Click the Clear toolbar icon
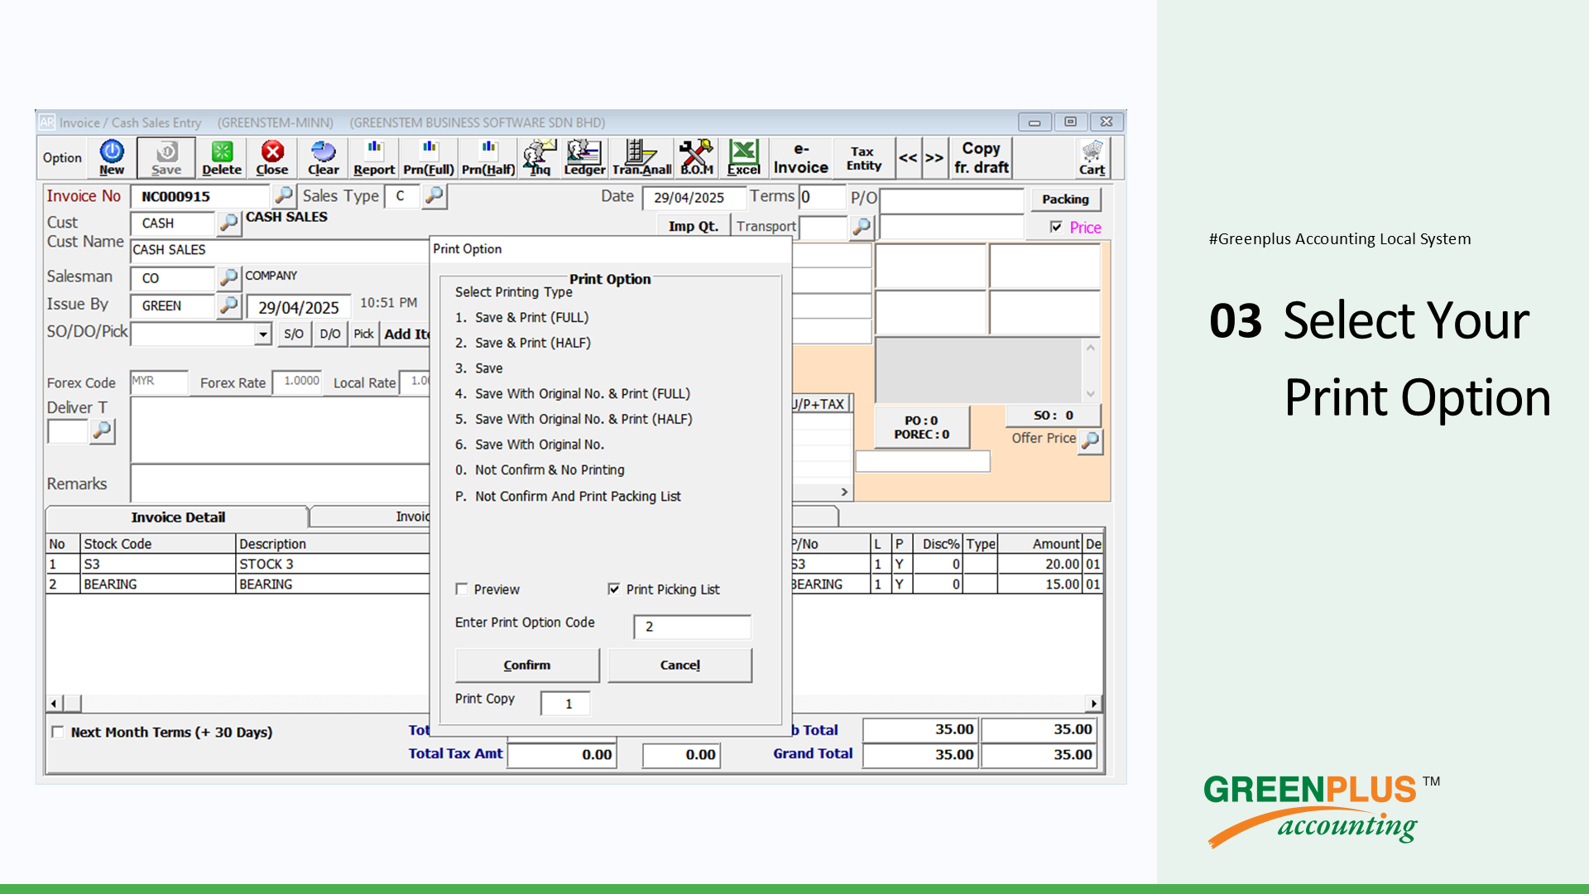This screenshot has width=1589, height=894. click(324, 157)
